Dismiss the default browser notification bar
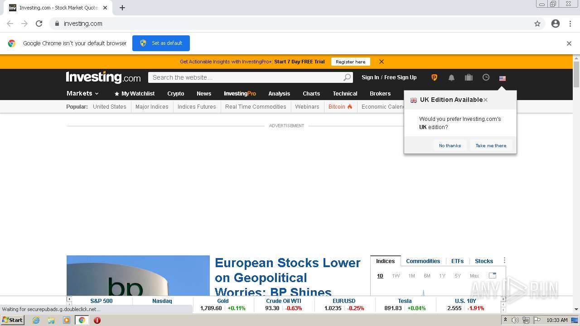 pos(569,43)
